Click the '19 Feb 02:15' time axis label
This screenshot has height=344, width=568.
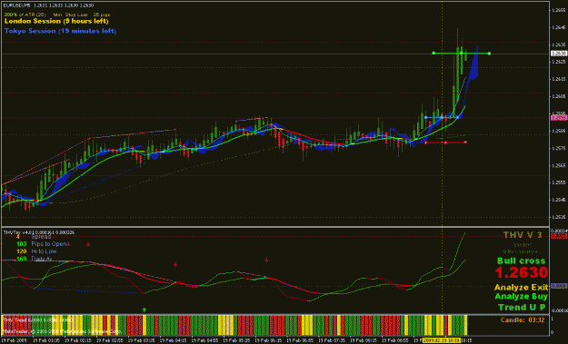point(77,340)
